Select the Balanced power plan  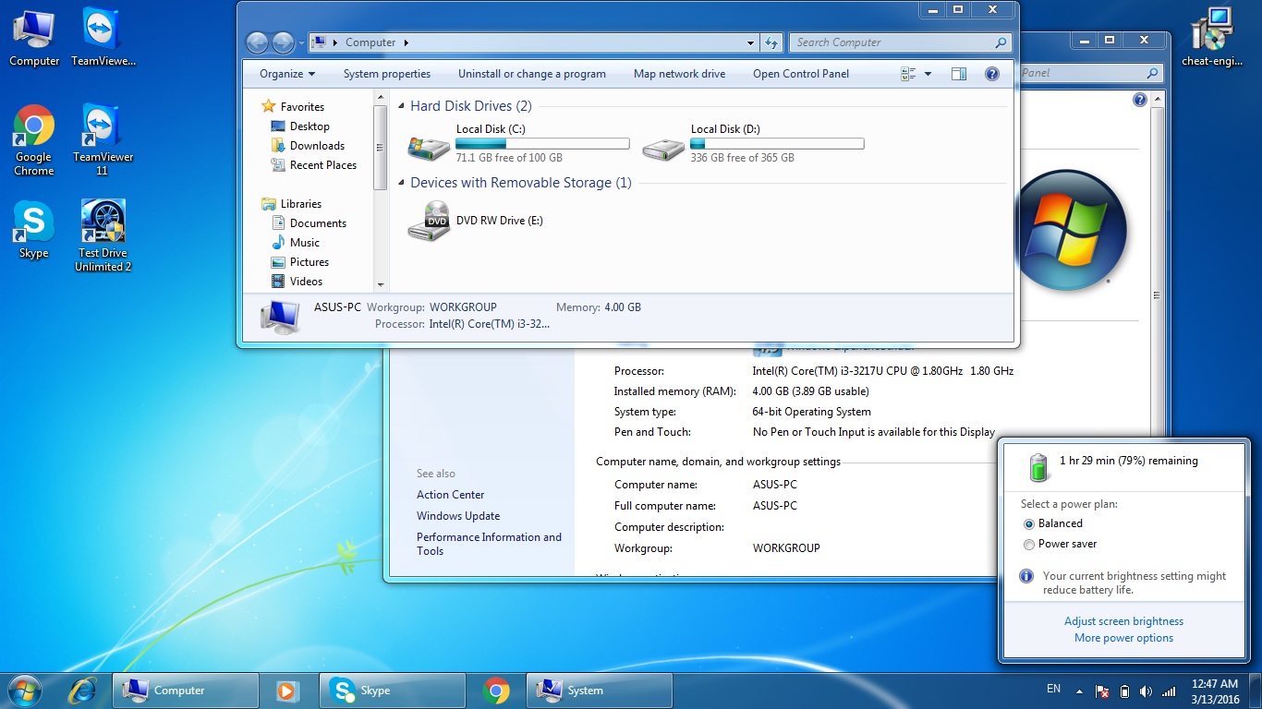pos(1029,523)
